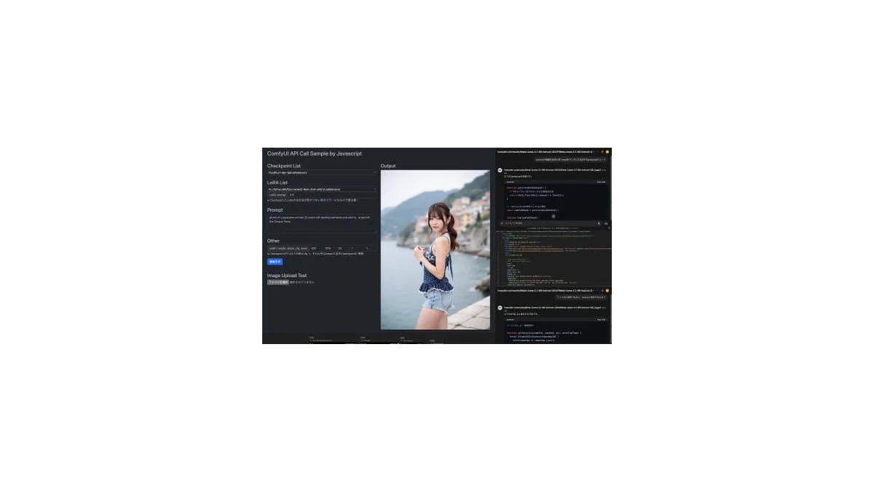
Task: Open the Checkpoint List dropdown
Action: pos(321,173)
